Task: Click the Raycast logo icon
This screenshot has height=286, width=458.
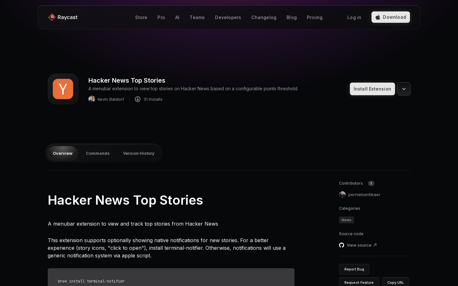Action: pyautogui.click(x=52, y=17)
